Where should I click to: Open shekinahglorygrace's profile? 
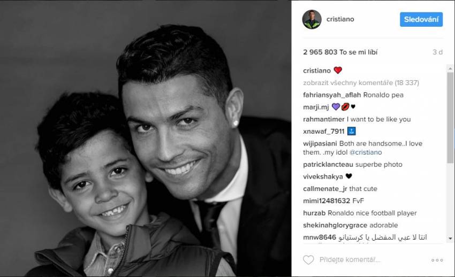click(x=335, y=226)
